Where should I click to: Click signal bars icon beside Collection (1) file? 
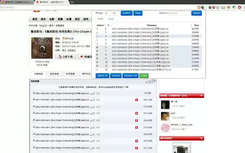coord(93,93)
